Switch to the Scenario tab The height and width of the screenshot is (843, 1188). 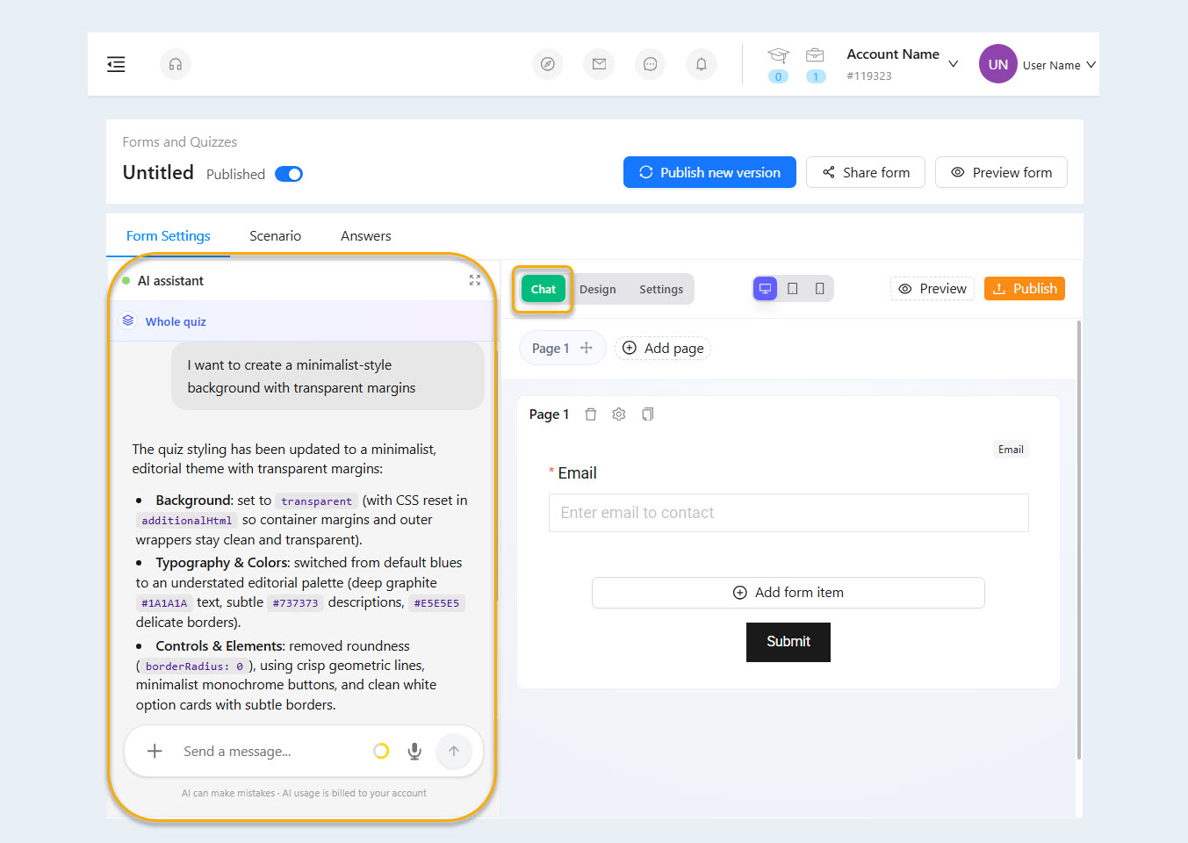pyautogui.click(x=275, y=235)
